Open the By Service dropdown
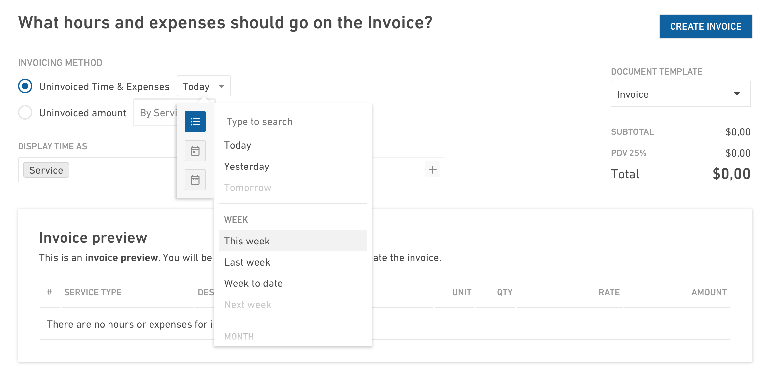This screenshot has width=782, height=374. tap(155, 113)
